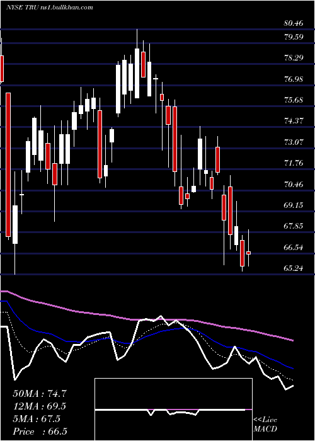Click the <<Live MACD label
The image size is (315, 441).
coord(265,425)
